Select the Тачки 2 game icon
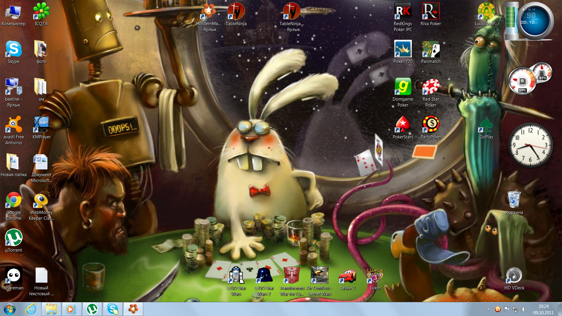 [347, 276]
